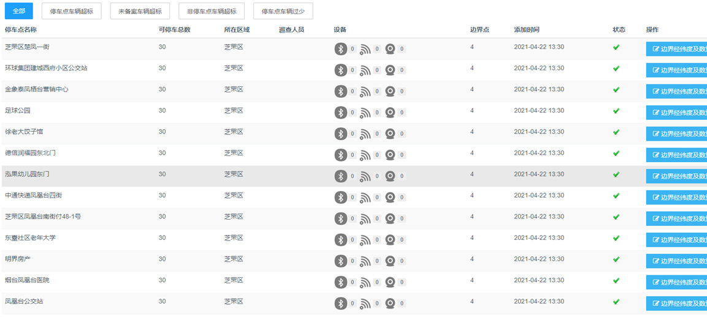Click the 状态 column header
707x317 pixels.
(619, 30)
